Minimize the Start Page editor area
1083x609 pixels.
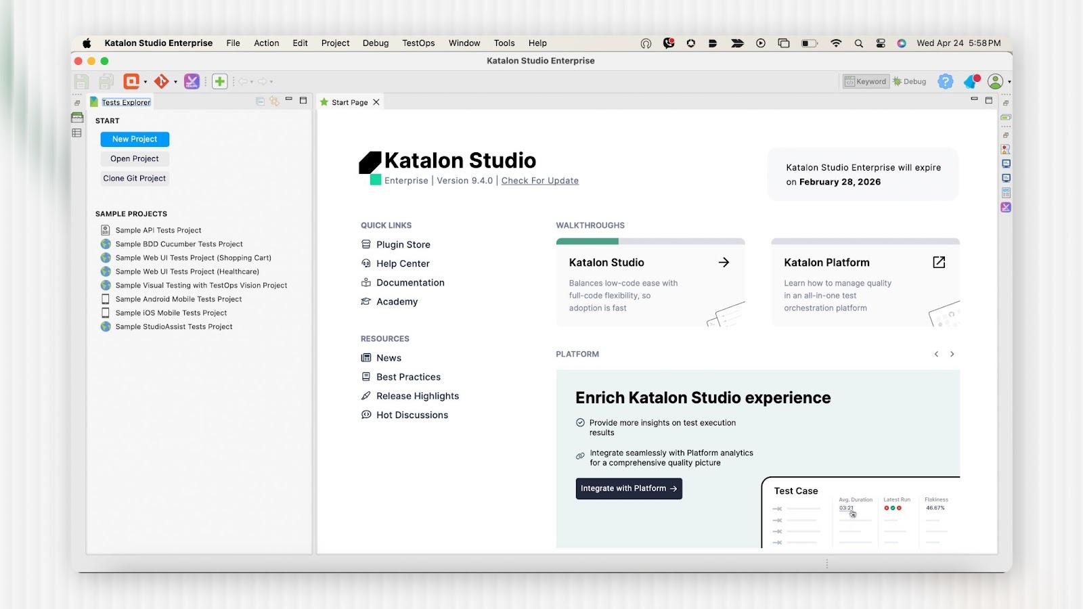pyautogui.click(x=975, y=99)
